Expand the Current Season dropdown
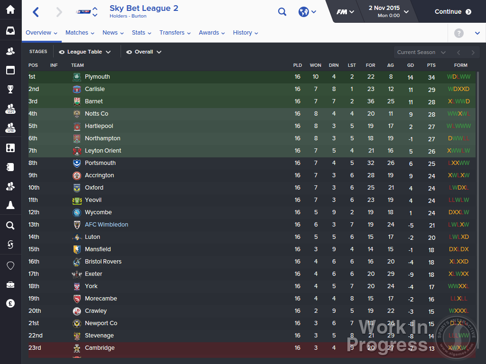 421,52
